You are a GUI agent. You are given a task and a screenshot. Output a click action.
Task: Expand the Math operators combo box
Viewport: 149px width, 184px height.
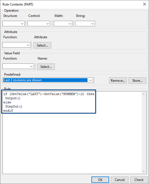(x=63, y=24)
